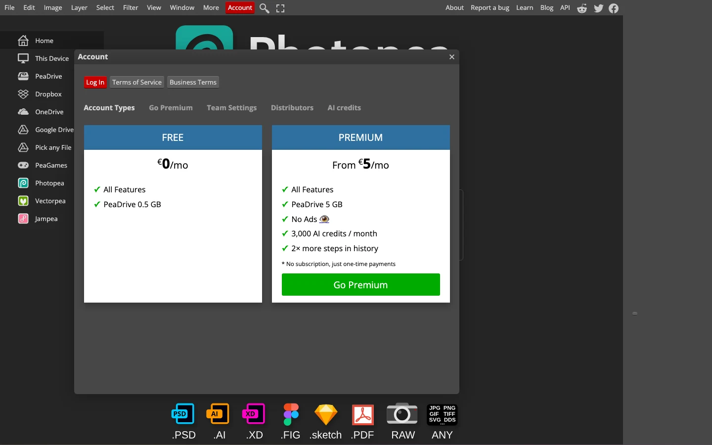712x445 pixels.
Task: Open the View menu
Action: point(154,7)
